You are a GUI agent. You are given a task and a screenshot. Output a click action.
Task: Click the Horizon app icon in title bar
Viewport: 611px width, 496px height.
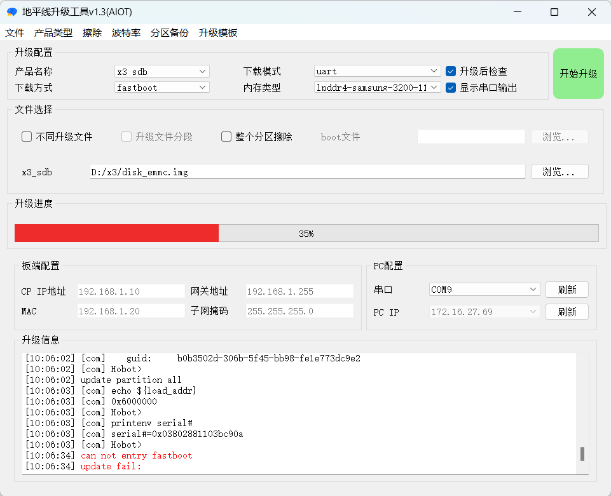[x=11, y=12]
